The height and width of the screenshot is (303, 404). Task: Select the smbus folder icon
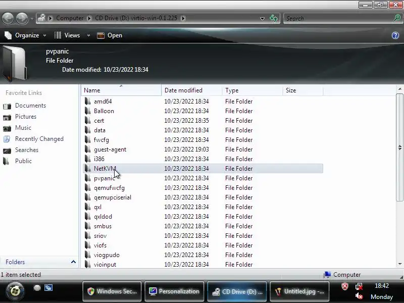(x=88, y=226)
